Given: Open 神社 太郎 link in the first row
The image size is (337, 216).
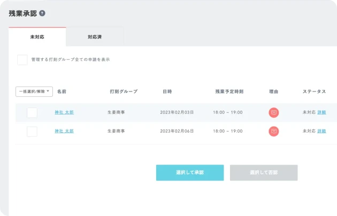Looking at the screenshot, I should click(64, 112).
